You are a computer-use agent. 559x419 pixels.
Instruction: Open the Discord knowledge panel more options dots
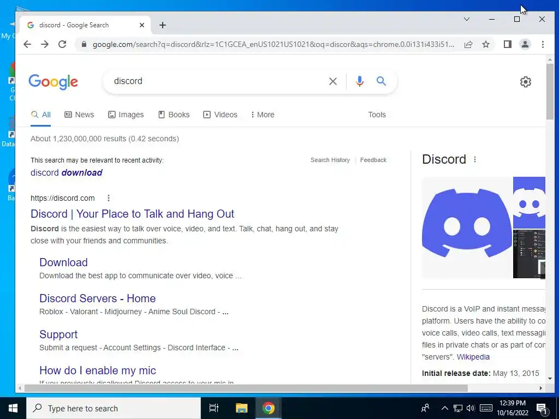474,160
